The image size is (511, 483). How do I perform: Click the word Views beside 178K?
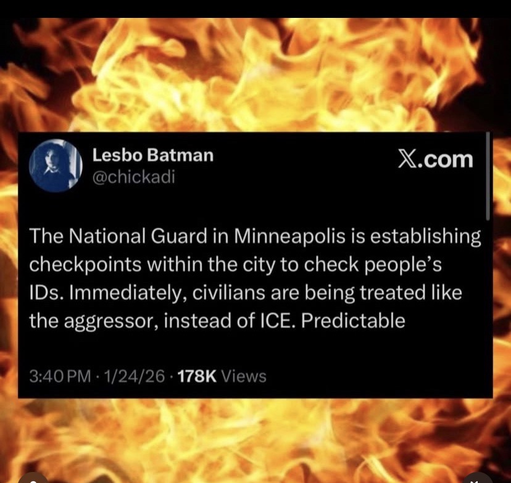pos(244,376)
